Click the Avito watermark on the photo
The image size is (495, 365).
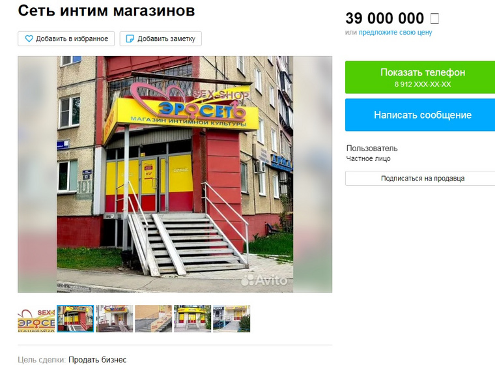tap(264, 280)
